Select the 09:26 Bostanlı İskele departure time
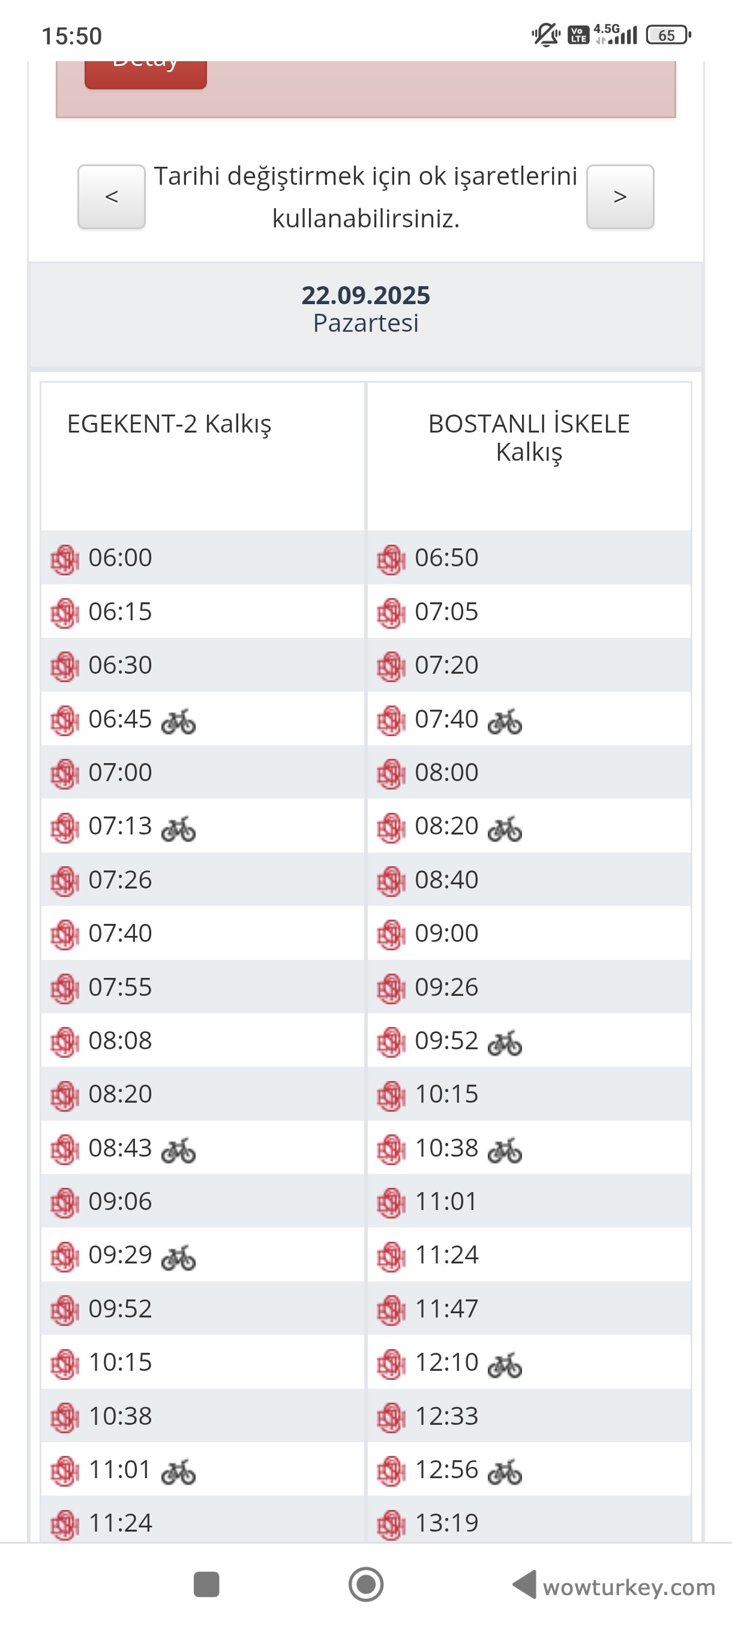 point(446,987)
